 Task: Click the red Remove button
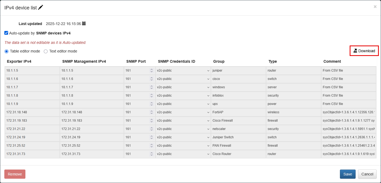pos(15,174)
